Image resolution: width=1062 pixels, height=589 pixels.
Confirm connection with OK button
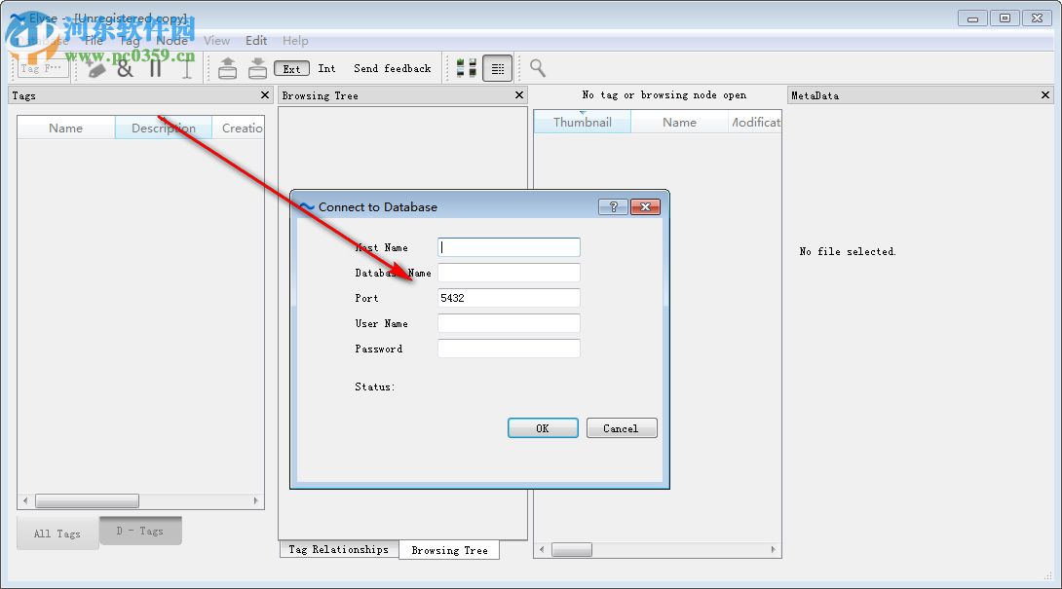(x=544, y=427)
